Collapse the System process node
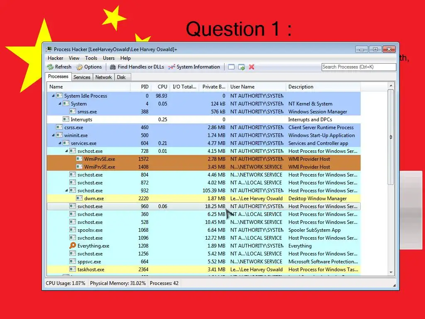This screenshot has width=425, height=319. click(60, 103)
